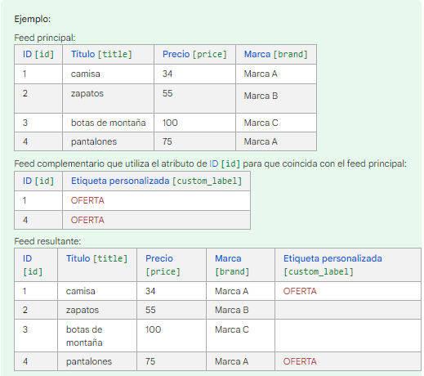Screen dimensions: 424x376
Task: Open the Marca [brand] link in Feed resultante table
Action: (x=232, y=265)
